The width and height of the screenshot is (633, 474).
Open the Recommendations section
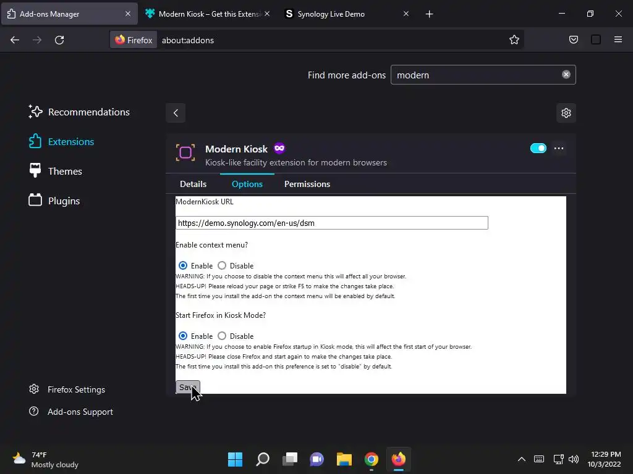pos(79,112)
